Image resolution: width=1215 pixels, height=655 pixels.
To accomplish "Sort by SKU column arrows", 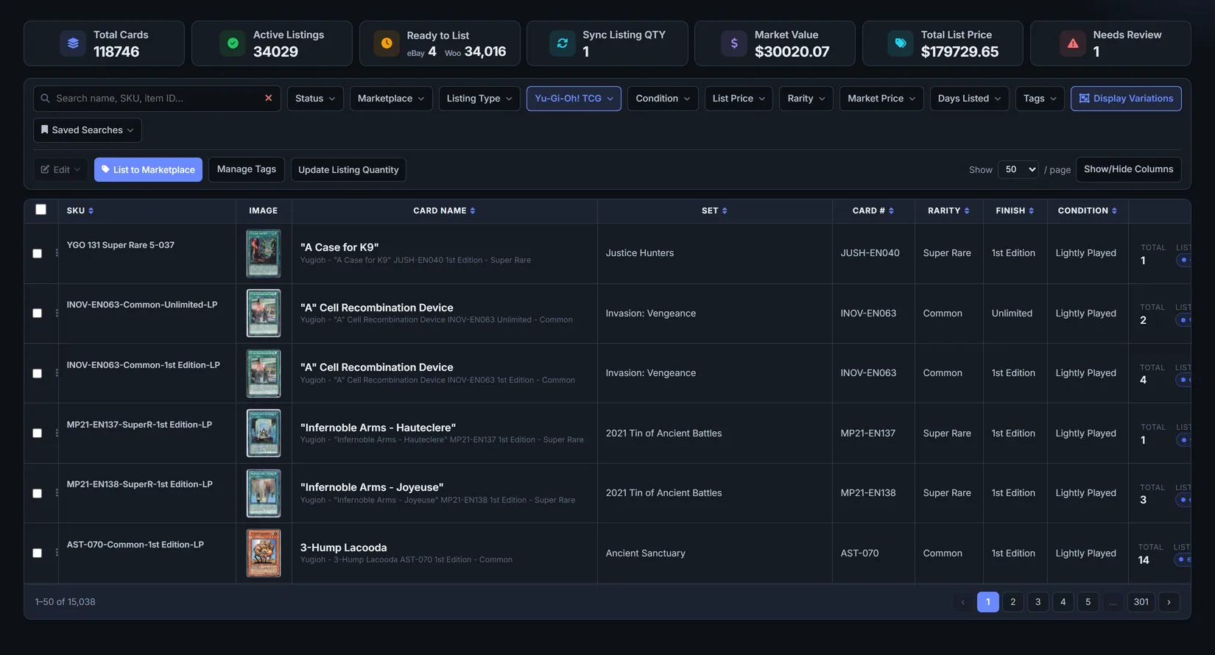I will 91,210.
